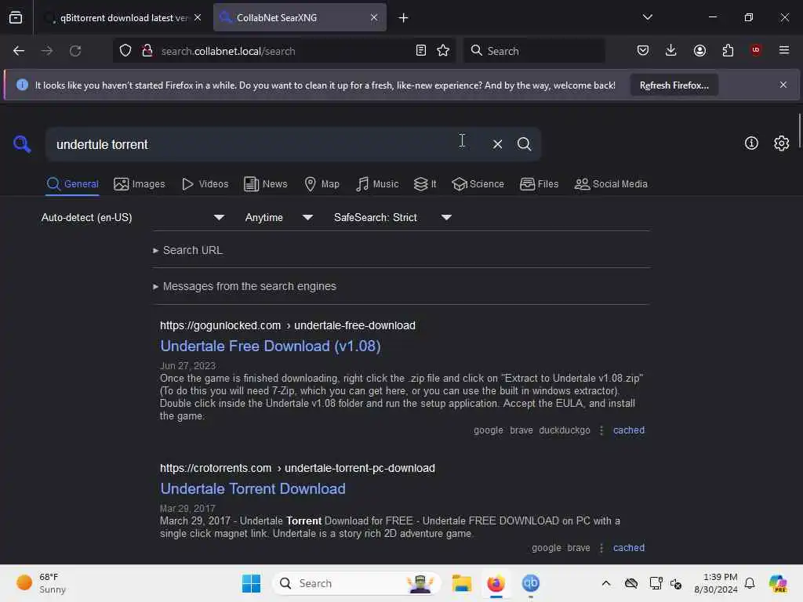Viewport: 803px width, 602px height.
Task: Select the General search category tab
Action: pyautogui.click(x=73, y=183)
